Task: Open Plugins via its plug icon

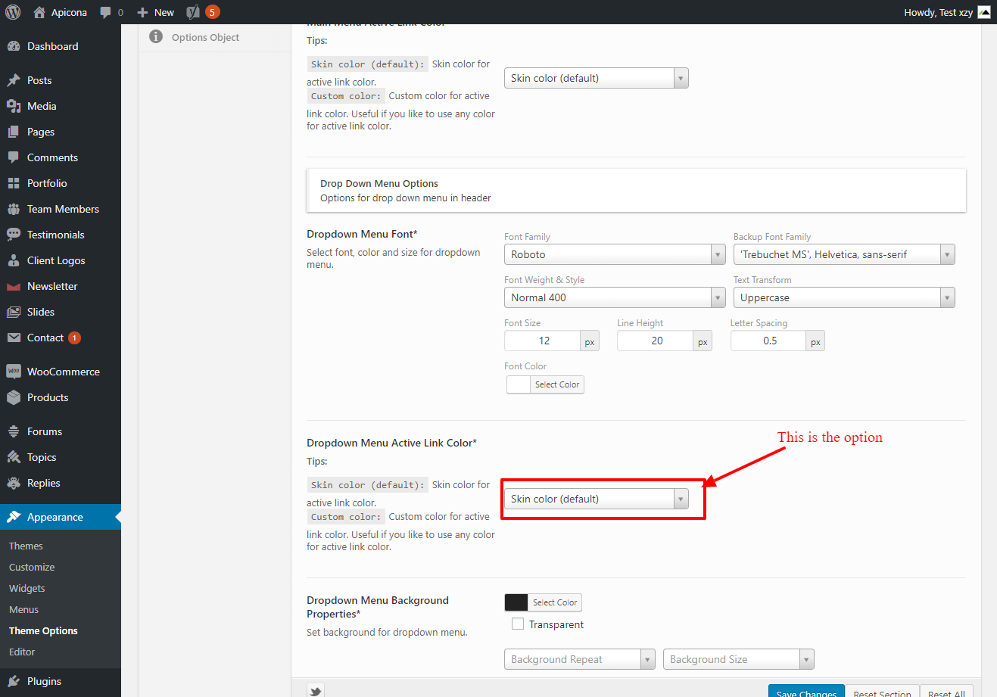Action: (x=14, y=681)
